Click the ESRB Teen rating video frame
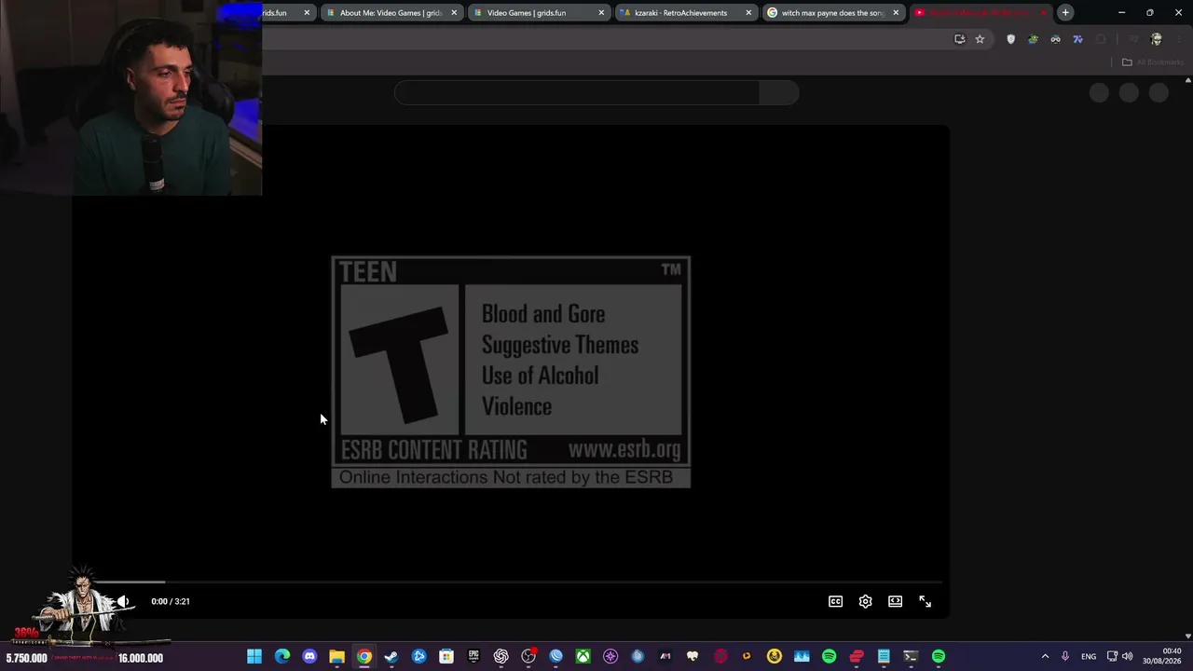Viewport: 1193px width, 671px height. point(511,372)
